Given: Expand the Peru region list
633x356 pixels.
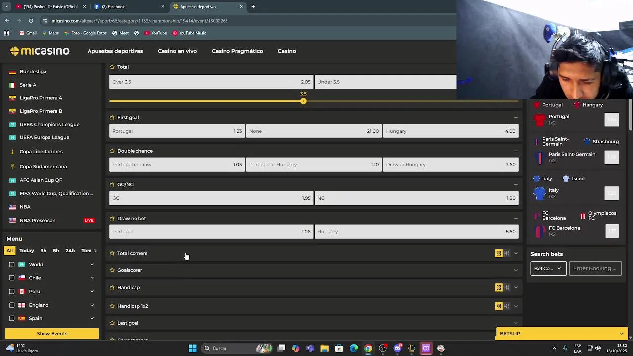Looking at the screenshot, I should [92, 291].
